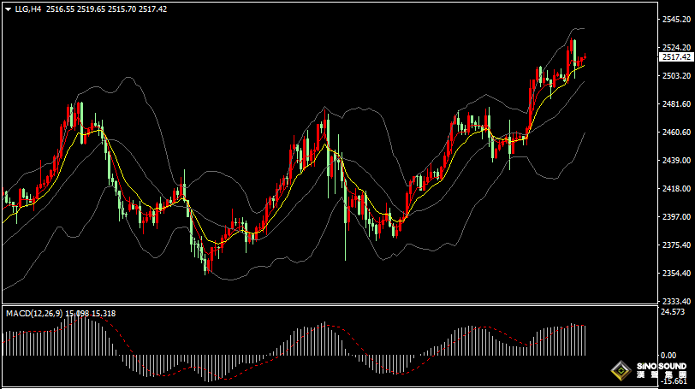
Task: Click the 2439.00 price axis label
Action: pyautogui.click(x=676, y=161)
